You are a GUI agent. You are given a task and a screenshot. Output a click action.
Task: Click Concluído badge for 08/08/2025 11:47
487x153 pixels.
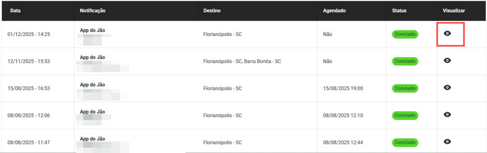405,142
